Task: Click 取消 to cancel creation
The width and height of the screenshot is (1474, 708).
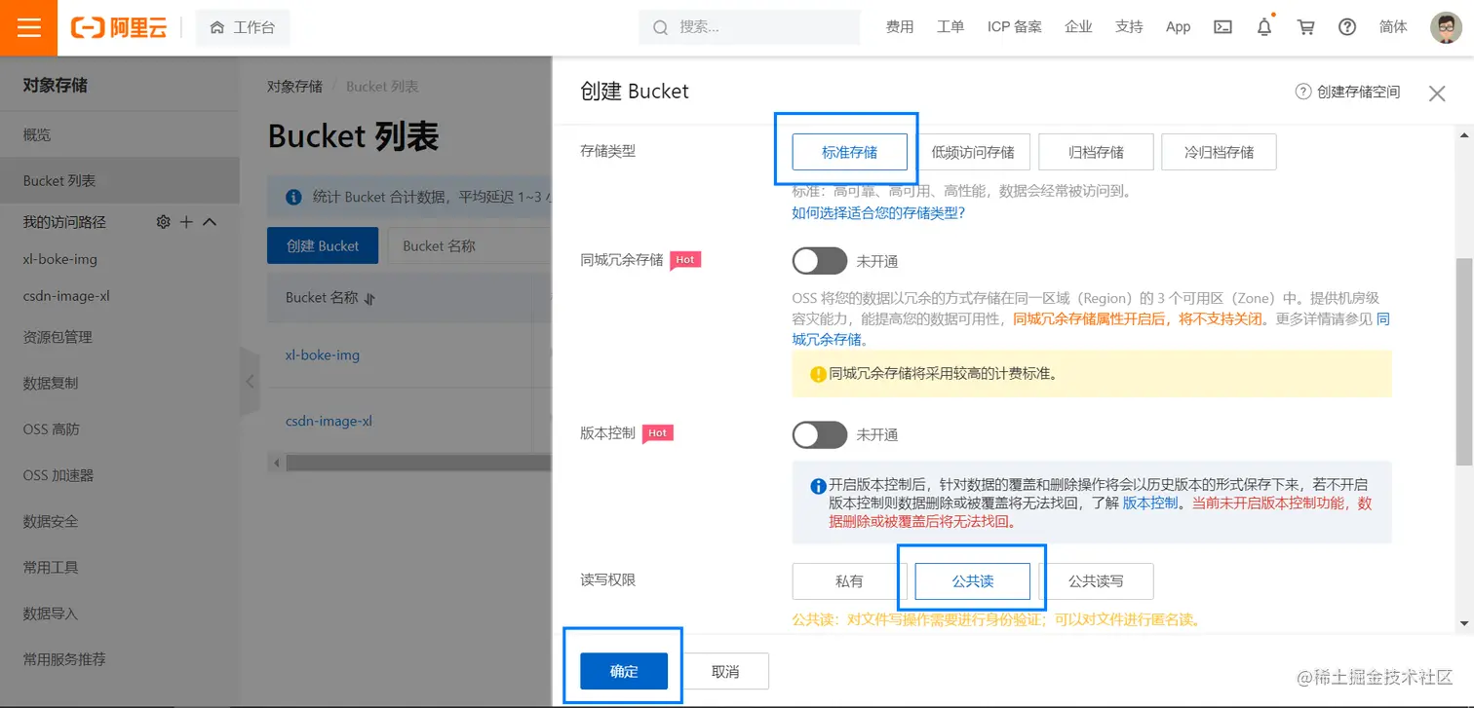Action: [725, 671]
